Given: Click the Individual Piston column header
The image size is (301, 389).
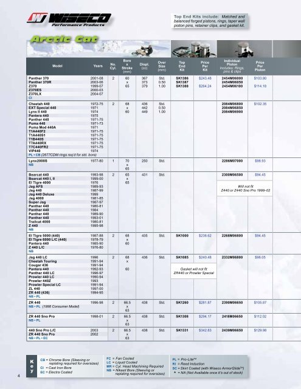Looking at the screenshot, I should point(232,66).
